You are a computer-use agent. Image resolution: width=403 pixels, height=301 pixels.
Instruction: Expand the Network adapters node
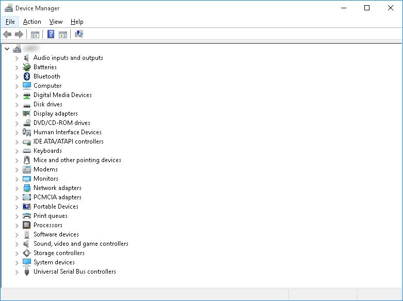[x=17, y=188]
